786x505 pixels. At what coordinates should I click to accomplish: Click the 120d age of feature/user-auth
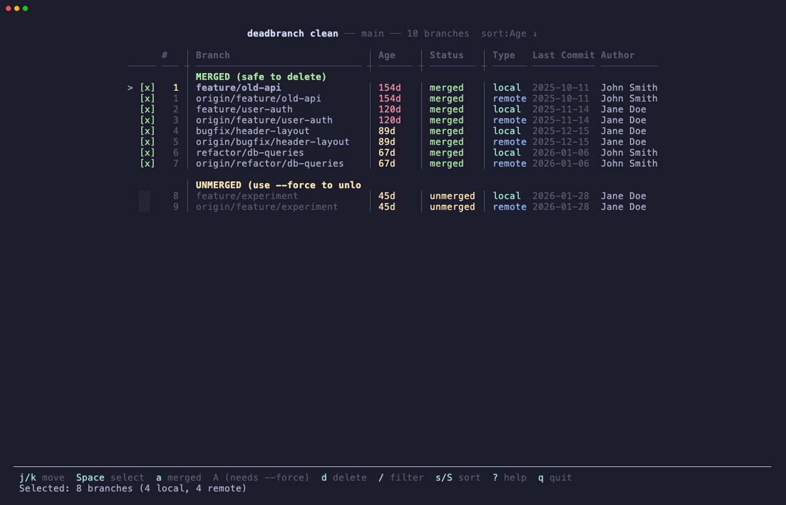pos(390,109)
